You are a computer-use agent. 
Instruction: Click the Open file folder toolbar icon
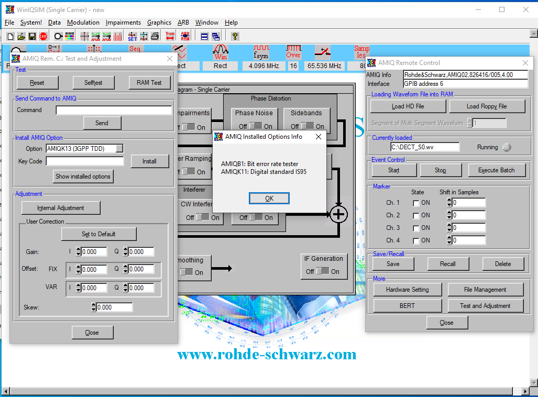click(x=21, y=36)
